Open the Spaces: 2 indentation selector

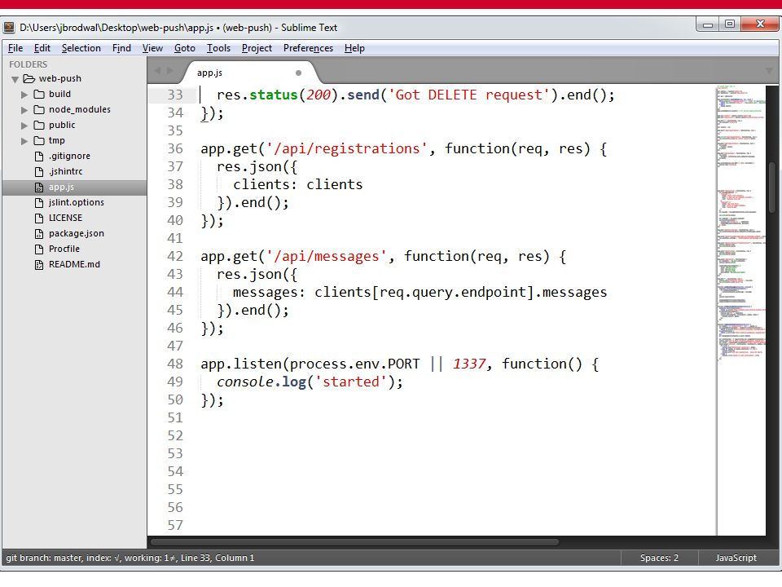tap(659, 558)
